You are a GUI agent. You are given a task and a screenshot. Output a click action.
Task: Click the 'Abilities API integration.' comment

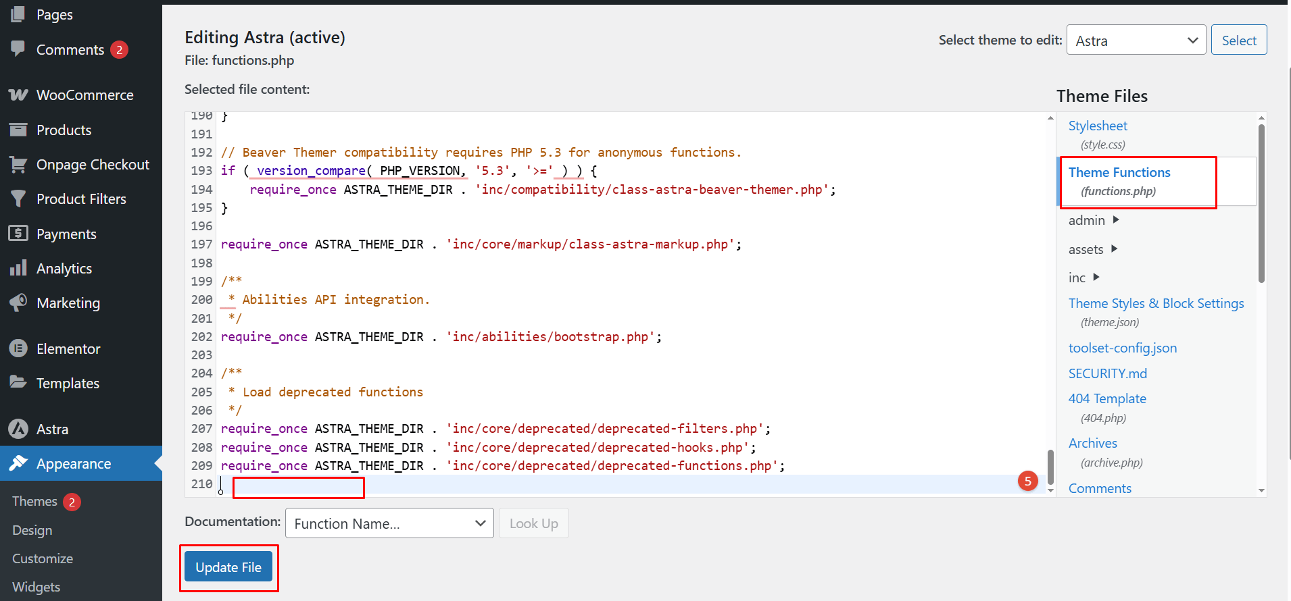point(336,299)
